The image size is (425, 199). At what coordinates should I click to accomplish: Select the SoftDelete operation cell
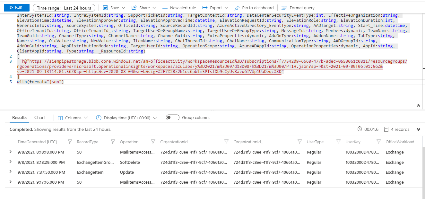coord(130,162)
